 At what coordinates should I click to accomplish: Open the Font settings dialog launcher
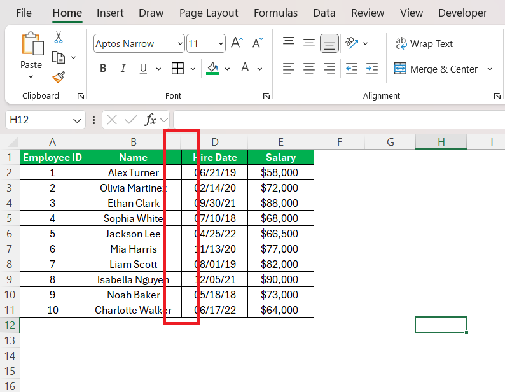266,96
